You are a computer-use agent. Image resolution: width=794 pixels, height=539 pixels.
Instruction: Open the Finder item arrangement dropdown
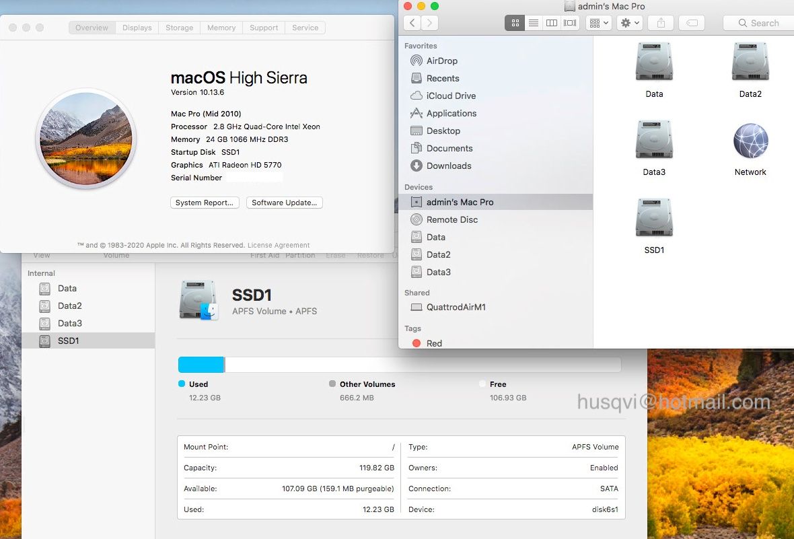[x=599, y=23]
